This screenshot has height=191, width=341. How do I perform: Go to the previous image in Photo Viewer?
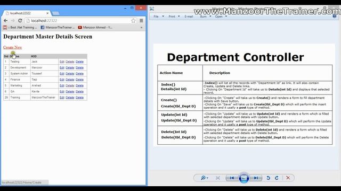pyautogui.click(x=232, y=178)
